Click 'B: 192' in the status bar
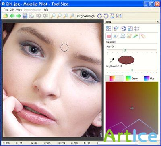161x146 pixels. [x=87, y=143]
